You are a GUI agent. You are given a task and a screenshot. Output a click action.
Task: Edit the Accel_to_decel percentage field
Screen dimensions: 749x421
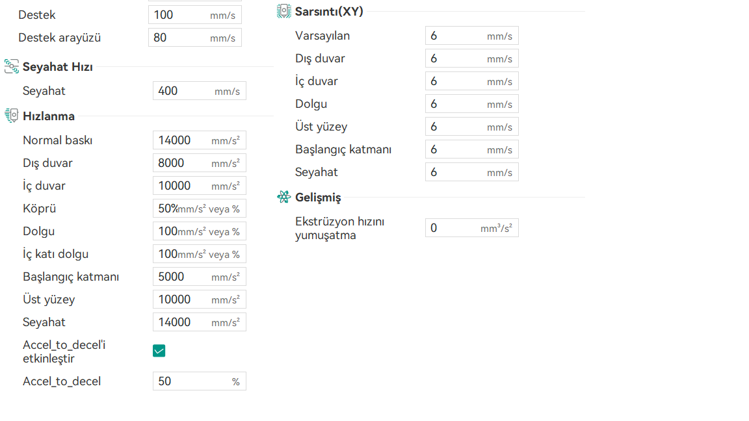[x=192, y=381]
